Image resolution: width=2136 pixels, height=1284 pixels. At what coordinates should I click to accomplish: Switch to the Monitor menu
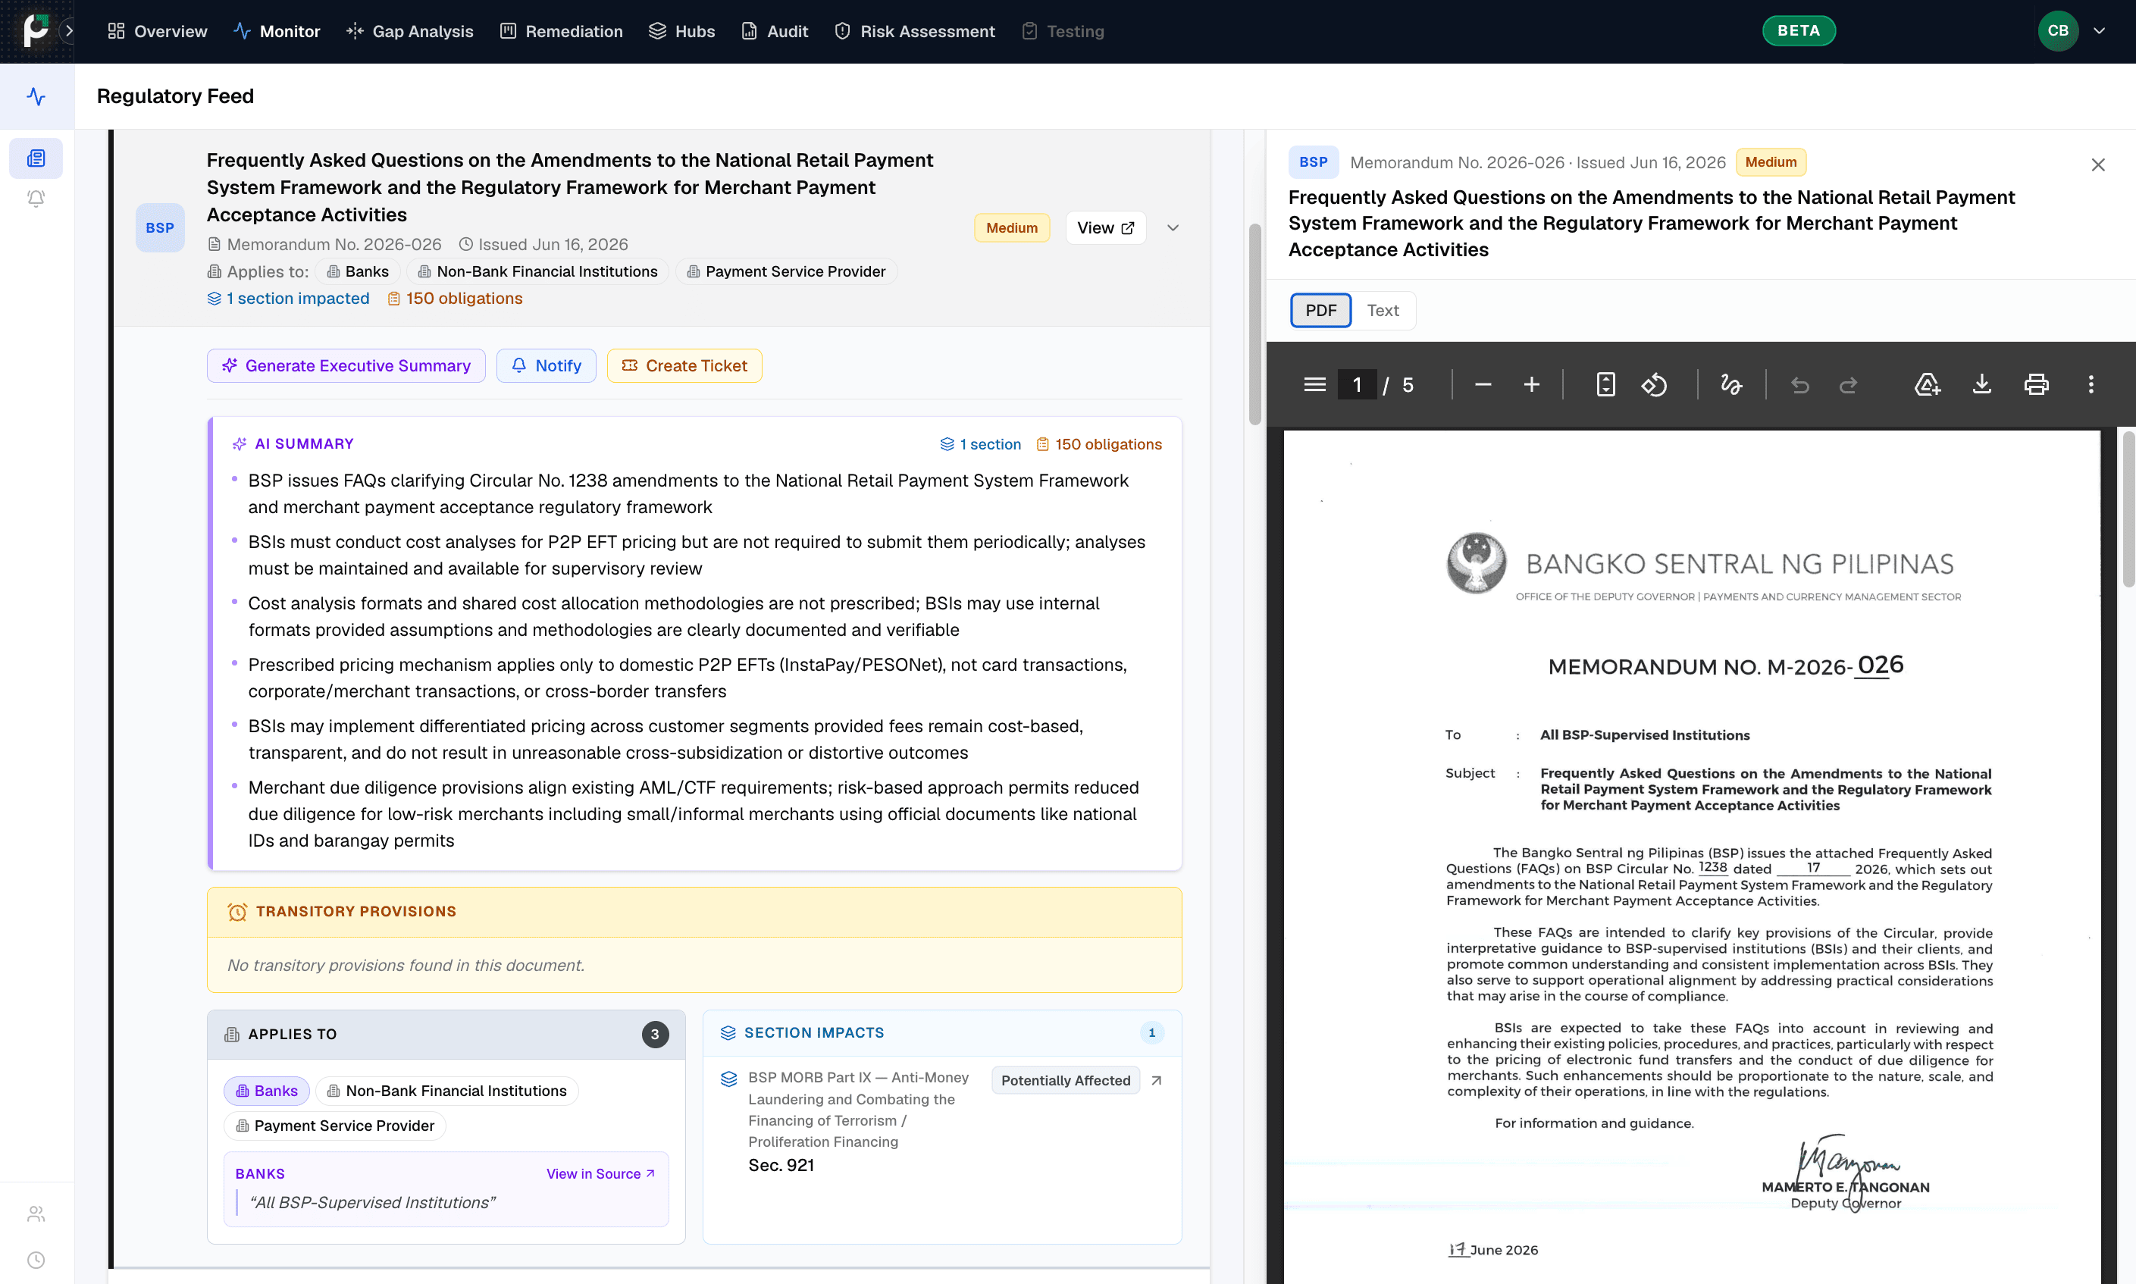[x=277, y=31]
